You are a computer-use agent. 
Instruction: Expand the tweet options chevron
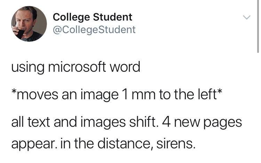click(246, 17)
